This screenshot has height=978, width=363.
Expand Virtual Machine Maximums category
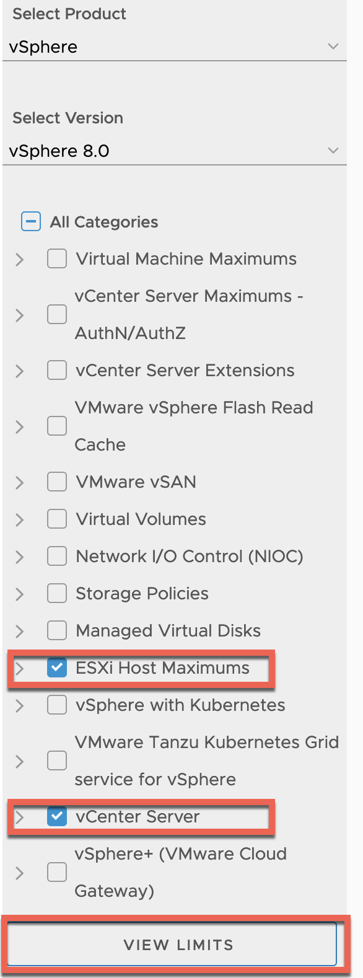point(19,258)
